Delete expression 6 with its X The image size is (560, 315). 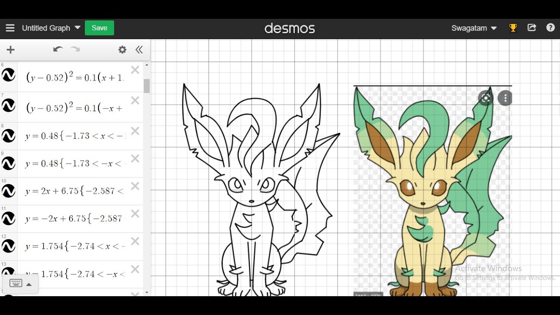(x=135, y=70)
